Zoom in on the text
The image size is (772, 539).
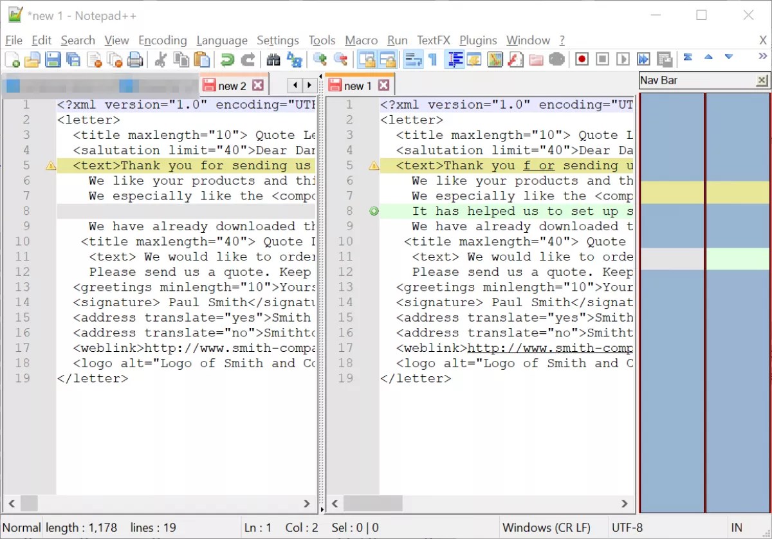tap(319, 59)
